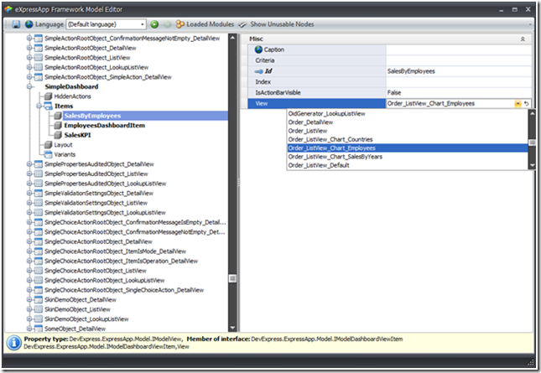Select Layout tree node
This screenshot has height=373, width=541.
(x=63, y=145)
